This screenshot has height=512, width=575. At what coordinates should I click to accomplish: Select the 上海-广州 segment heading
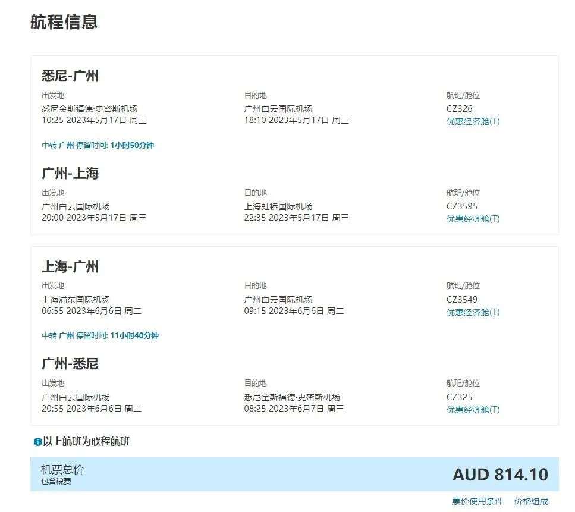70,267
